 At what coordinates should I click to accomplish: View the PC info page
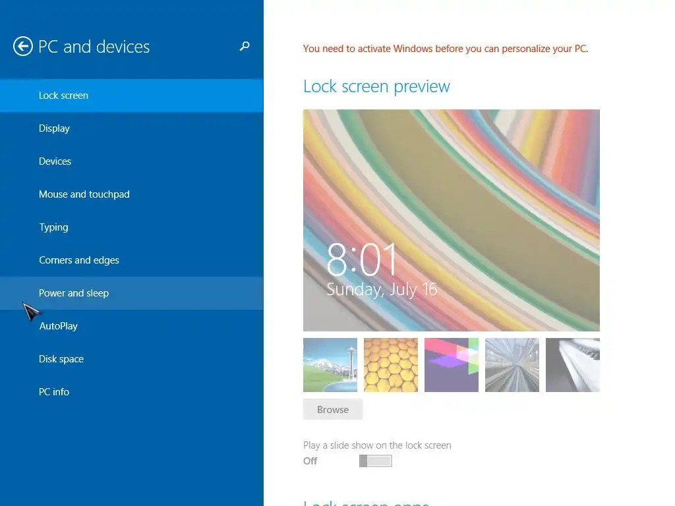132,392
